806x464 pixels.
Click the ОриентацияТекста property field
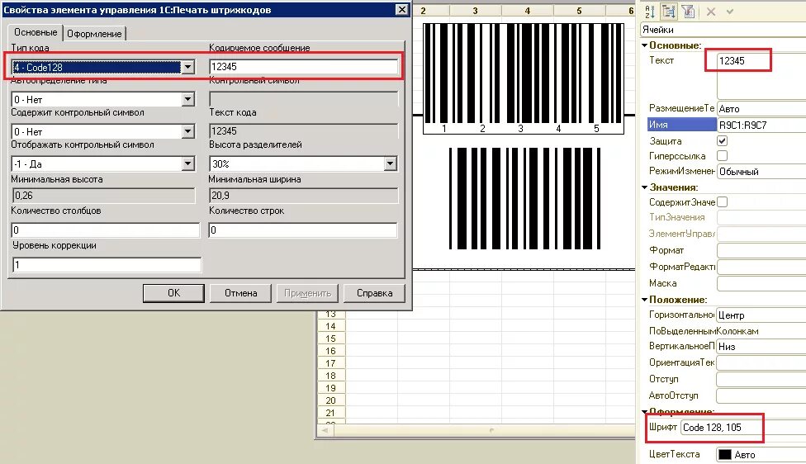[761, 362]
